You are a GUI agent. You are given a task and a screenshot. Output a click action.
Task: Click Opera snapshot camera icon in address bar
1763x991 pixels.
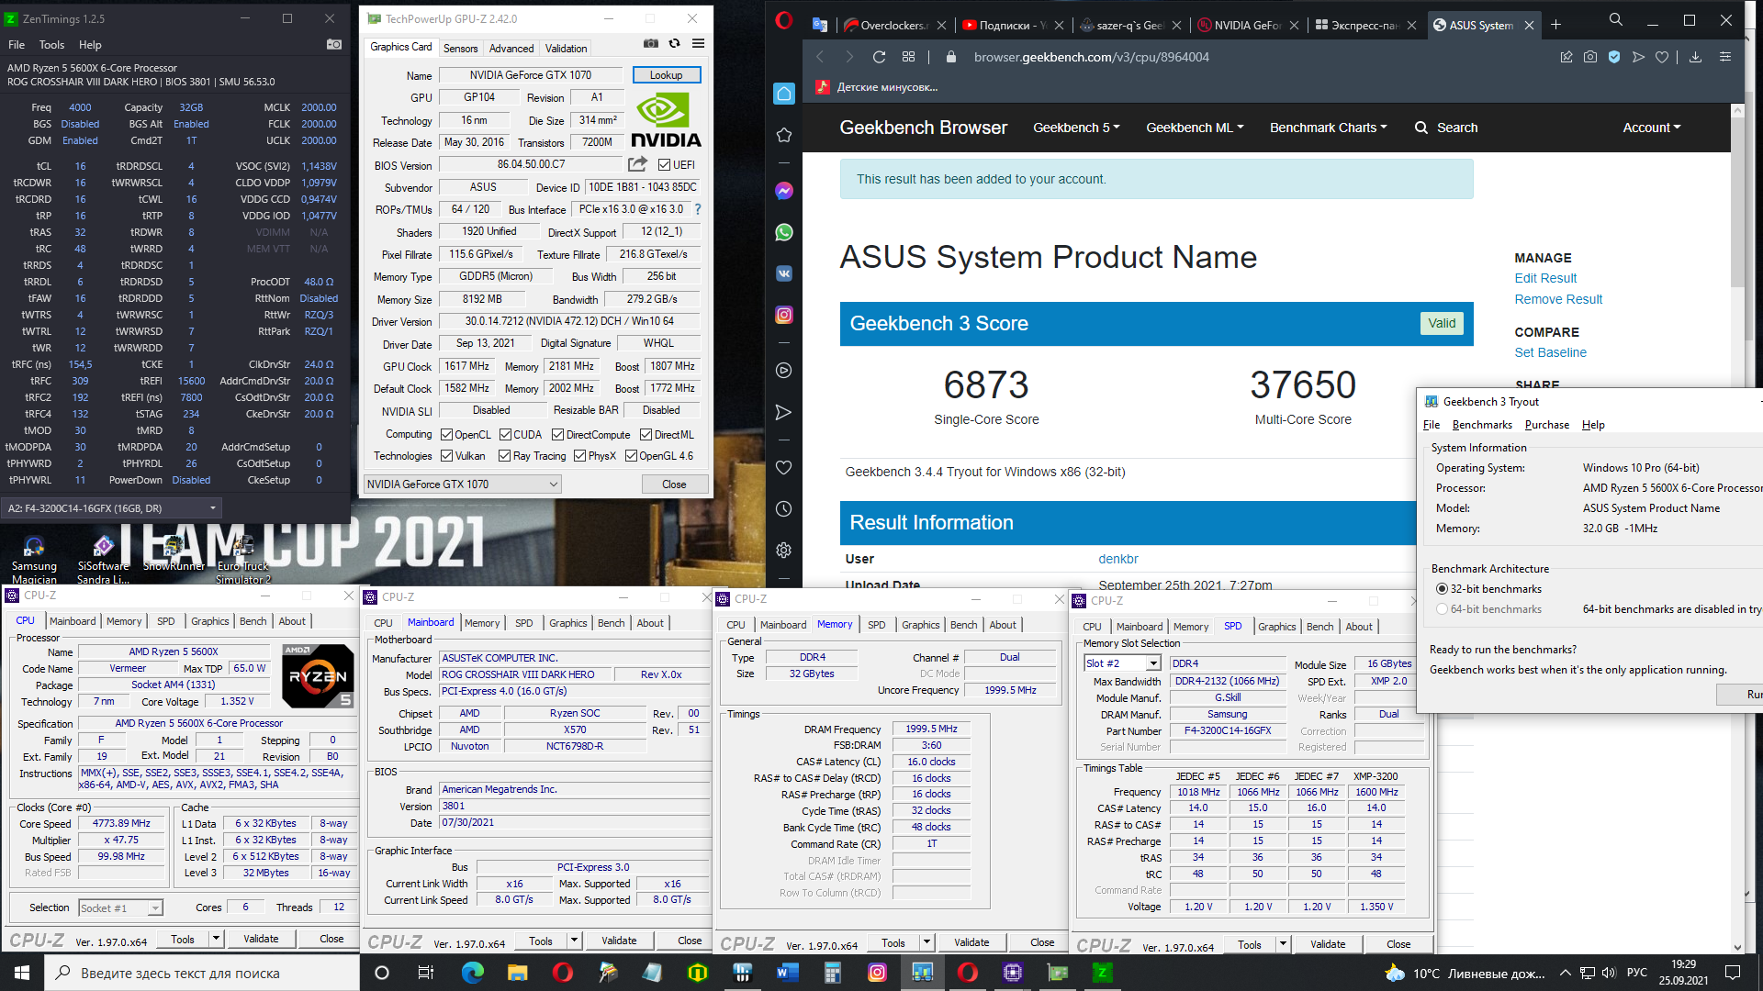point(1590,57)
